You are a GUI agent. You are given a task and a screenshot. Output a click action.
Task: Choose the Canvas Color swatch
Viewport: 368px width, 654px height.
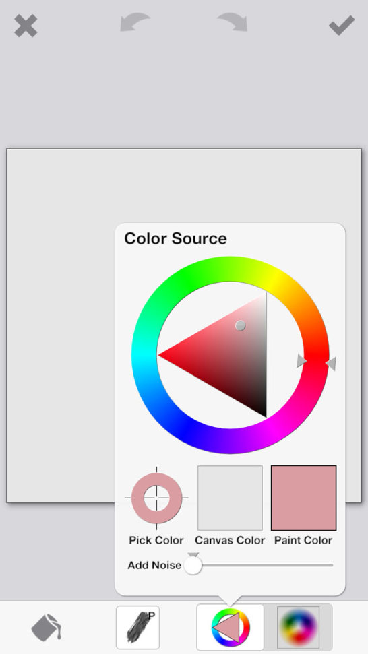pos(230,498)
